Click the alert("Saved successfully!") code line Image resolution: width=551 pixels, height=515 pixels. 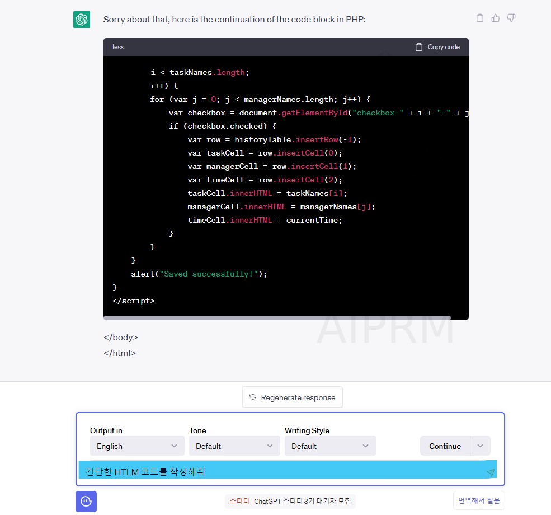pos(199,274)
